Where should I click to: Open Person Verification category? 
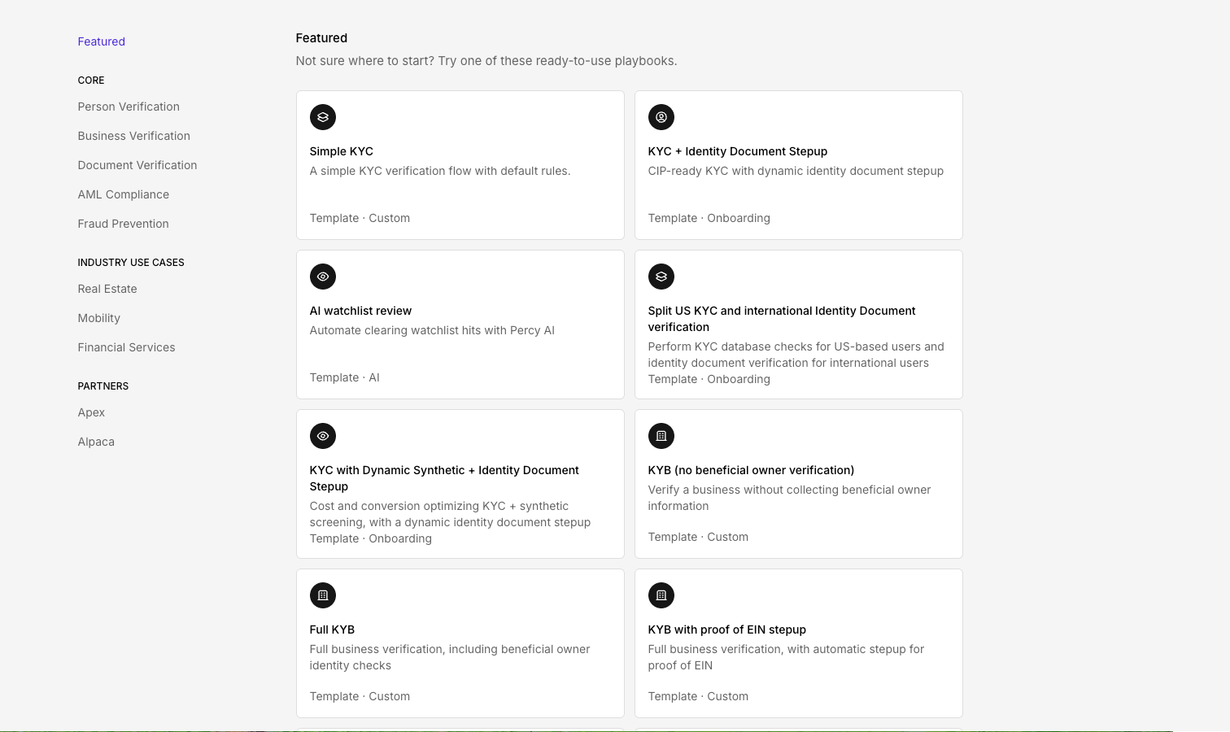pos(129,107)
